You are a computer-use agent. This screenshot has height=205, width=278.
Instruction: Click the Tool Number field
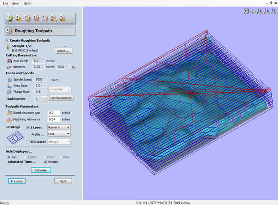point(38,98)
